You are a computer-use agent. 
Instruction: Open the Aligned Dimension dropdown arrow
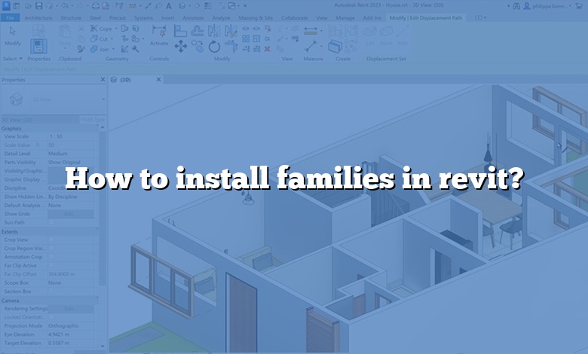pyautogui.click(x=321, y=31)
